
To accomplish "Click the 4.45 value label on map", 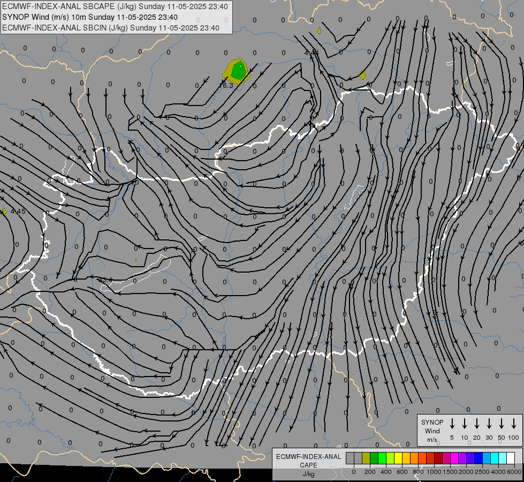I will (x=18, y=212).
